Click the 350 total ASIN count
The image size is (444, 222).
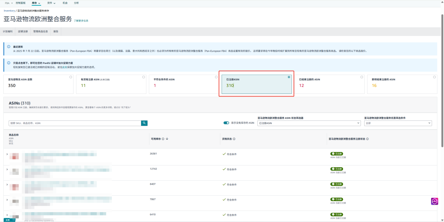click(12, 86)
